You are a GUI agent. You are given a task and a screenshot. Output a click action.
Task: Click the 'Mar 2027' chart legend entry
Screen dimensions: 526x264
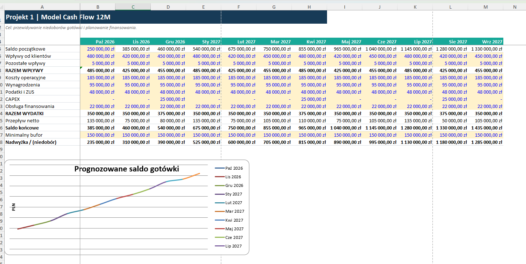point(229,211)
